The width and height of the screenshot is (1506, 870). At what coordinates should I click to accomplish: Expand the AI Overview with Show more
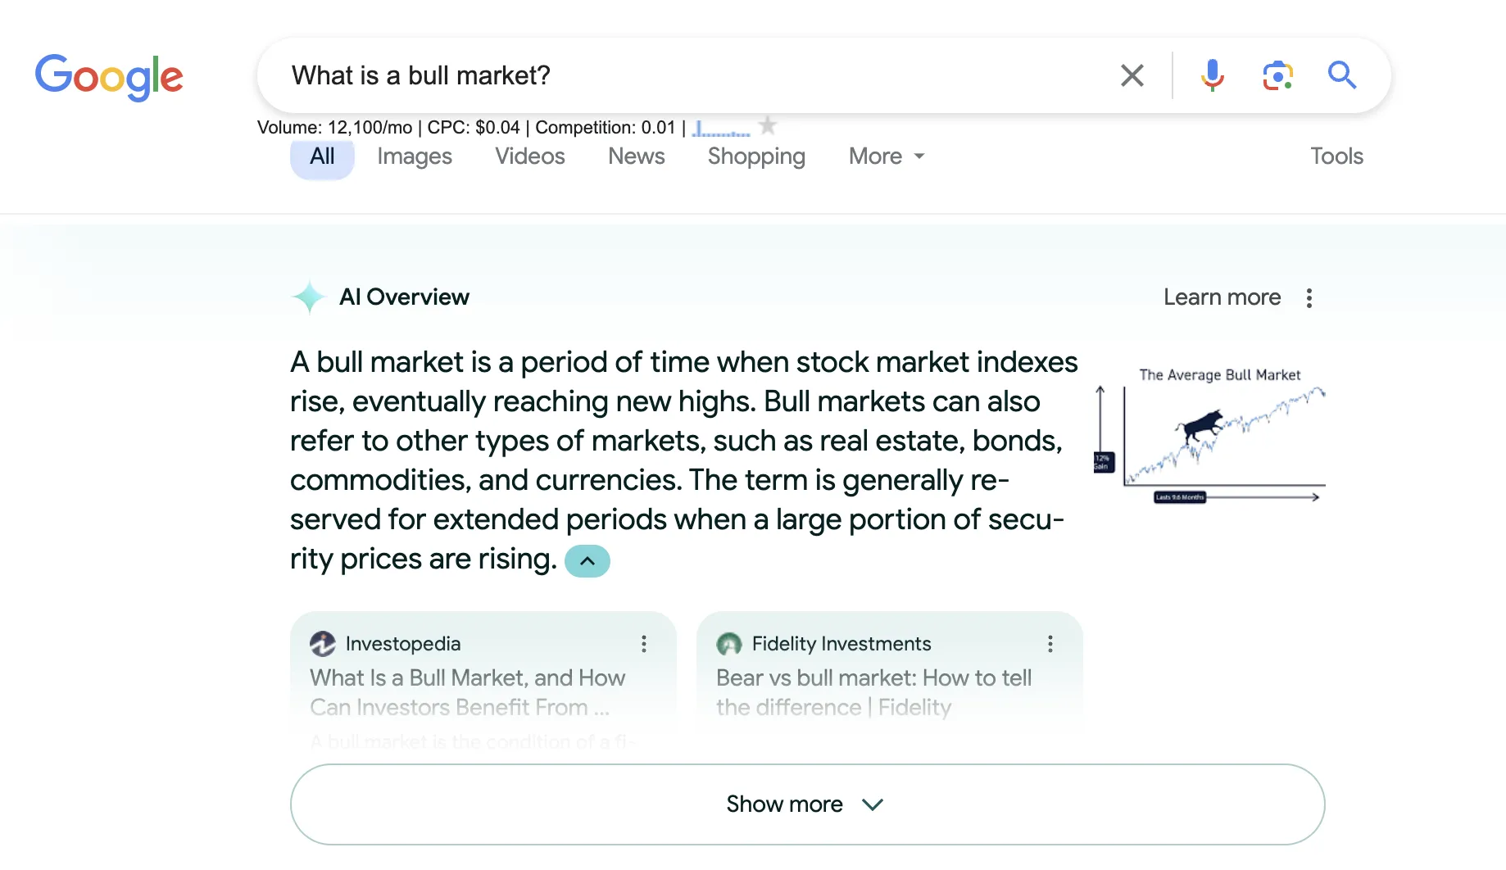point(806,804)
